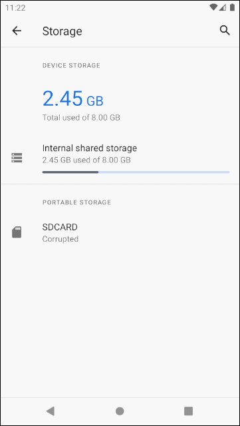Tap the Wi-Fi status icon
The width and height of the screenshot is (240, 426).
click(213, 7)
